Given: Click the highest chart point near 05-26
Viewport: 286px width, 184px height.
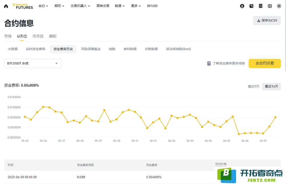Looking at the screenshot, I should click(43, 107).
